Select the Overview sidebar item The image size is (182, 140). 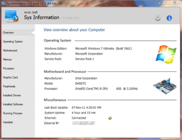point(18,33)
